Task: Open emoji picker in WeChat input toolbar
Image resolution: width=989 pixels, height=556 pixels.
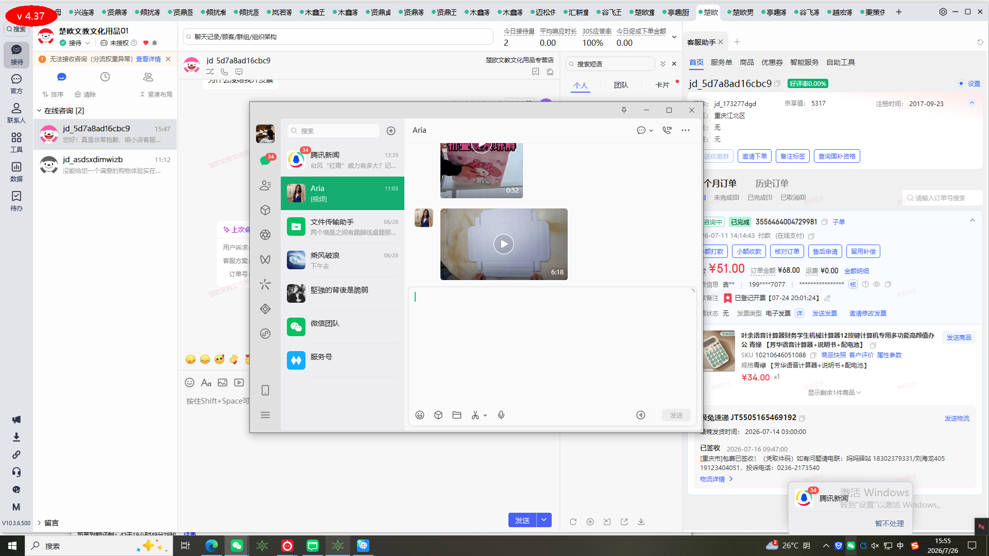Action: (x=420, y=415)
